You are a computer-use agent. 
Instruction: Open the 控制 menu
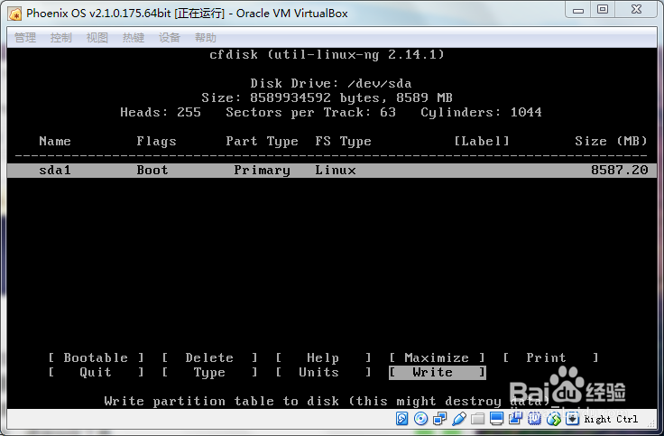(61, 38)
